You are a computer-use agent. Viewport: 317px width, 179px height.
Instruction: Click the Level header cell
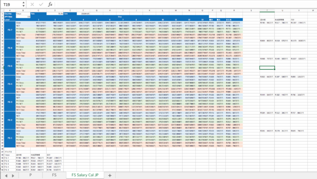tap(10, 20)
